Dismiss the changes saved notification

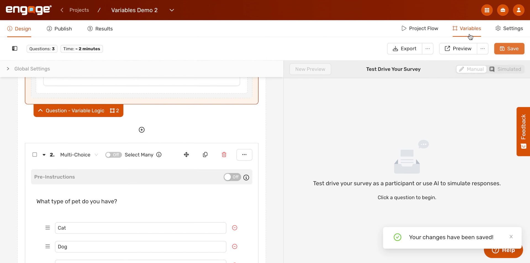[511, 237]
